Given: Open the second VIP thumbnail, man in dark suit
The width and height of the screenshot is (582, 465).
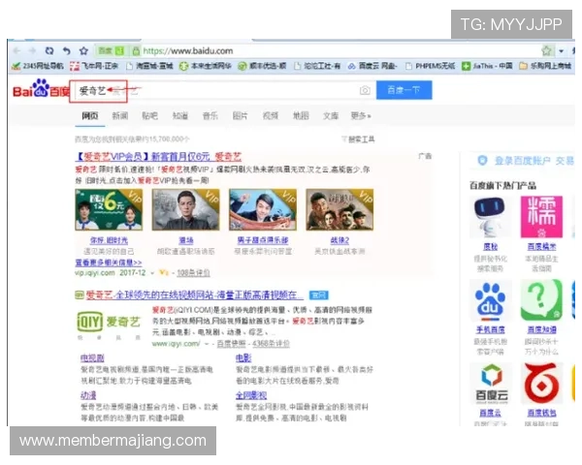Looking at the screenshot, I should [x=185, y=210].
